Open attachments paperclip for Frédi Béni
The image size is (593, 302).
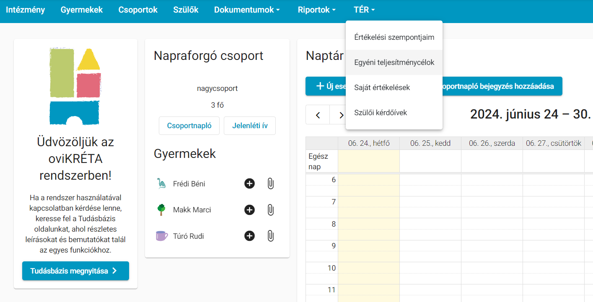[271, 183]
